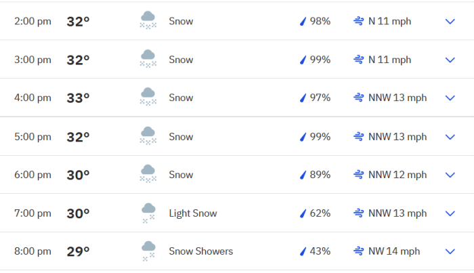Show details for 6:00 pm hour
The width and height of the screenshot is (474, 273).
450,175
